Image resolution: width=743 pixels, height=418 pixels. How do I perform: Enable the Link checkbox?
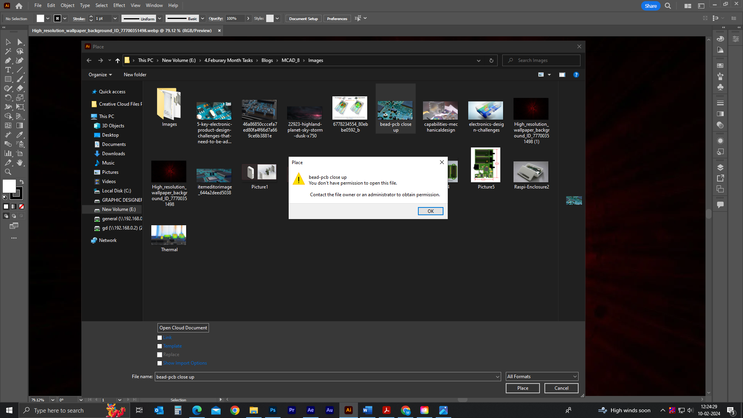pos(159,337)
